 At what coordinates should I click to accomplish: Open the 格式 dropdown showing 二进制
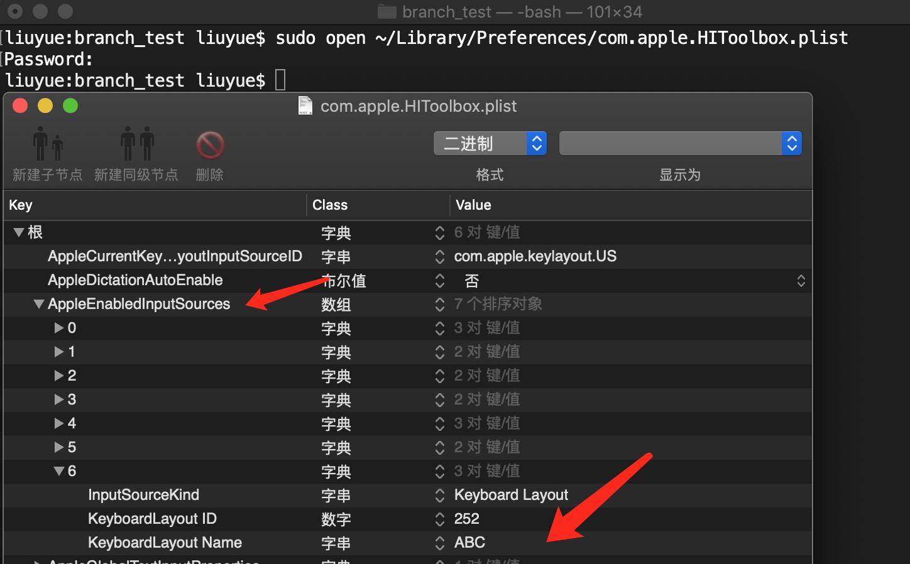490,143
